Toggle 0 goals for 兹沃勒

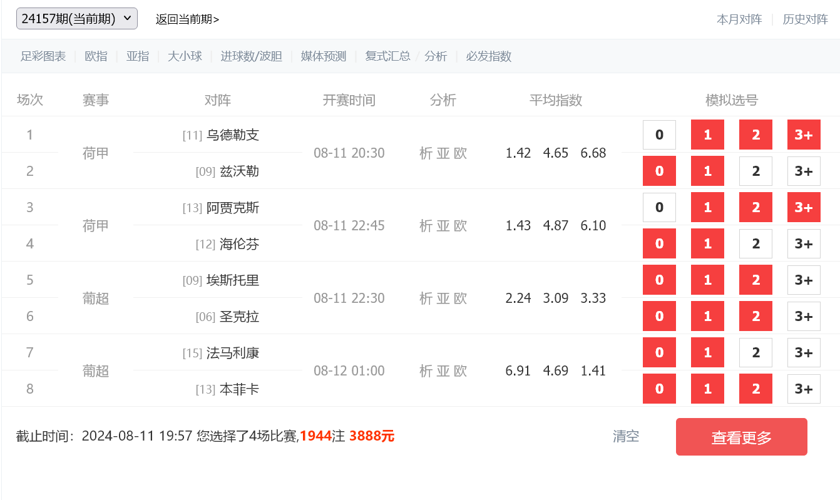tap(659, 171)
